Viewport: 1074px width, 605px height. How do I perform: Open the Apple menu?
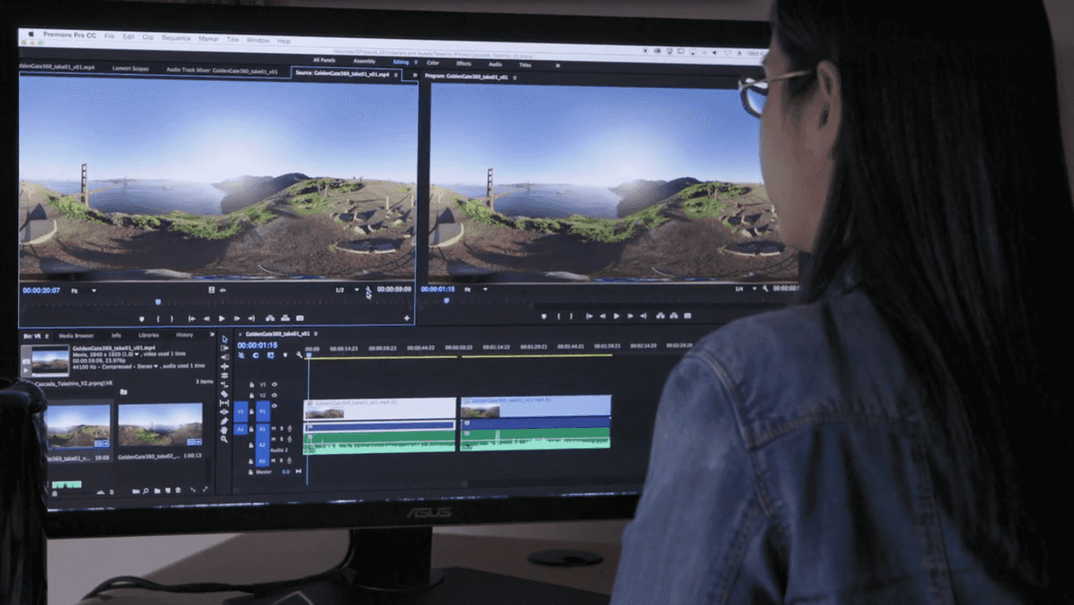coord(33,35)
